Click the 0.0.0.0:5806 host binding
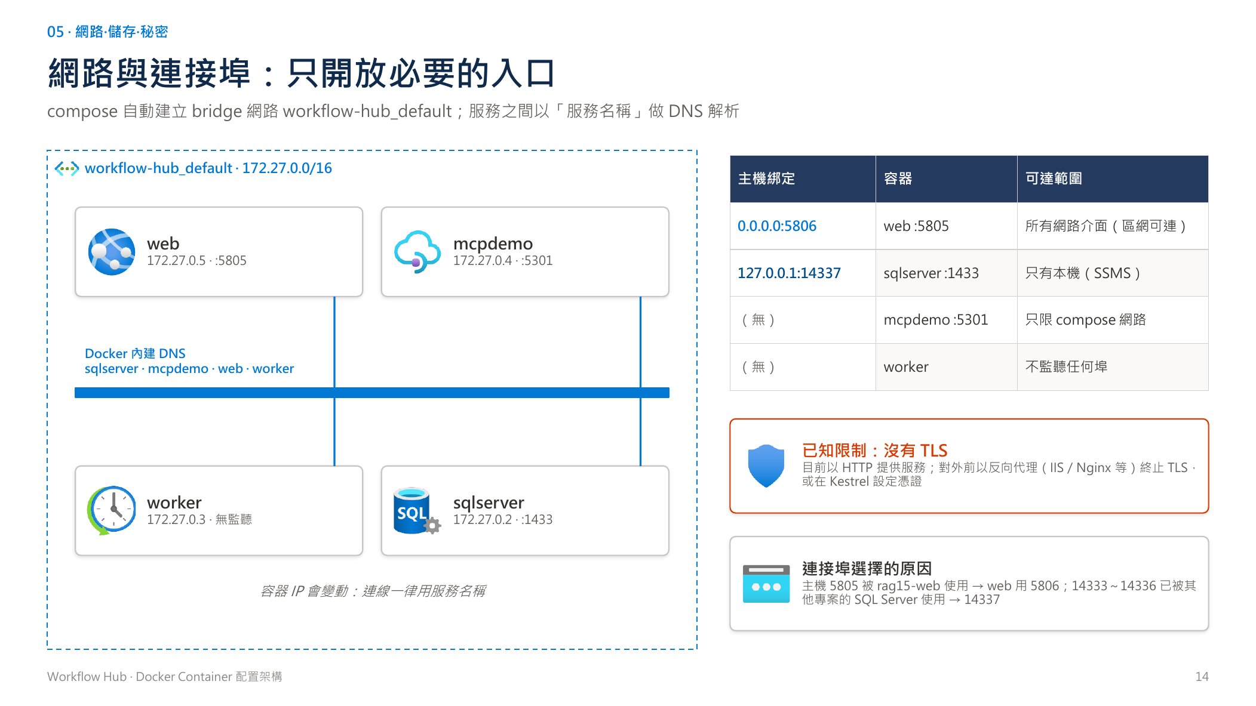 [776, 226]
